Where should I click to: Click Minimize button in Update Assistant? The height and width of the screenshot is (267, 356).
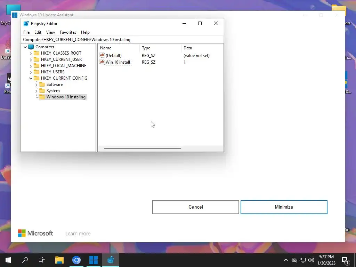pos(284,207)
